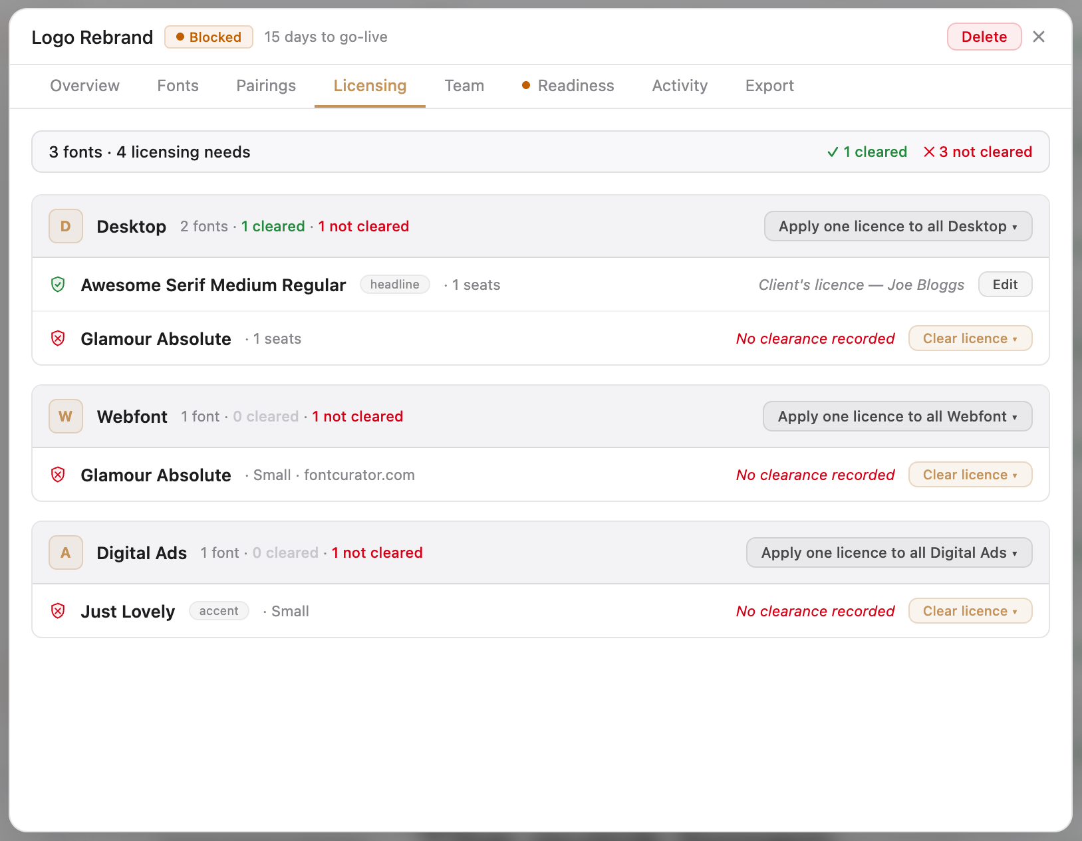The width and height of the screenshot is (1082, 841).
Task: Open Clear licence dropdown for Webfont Glamour Absolute
Action: click(x=970, y=475)
